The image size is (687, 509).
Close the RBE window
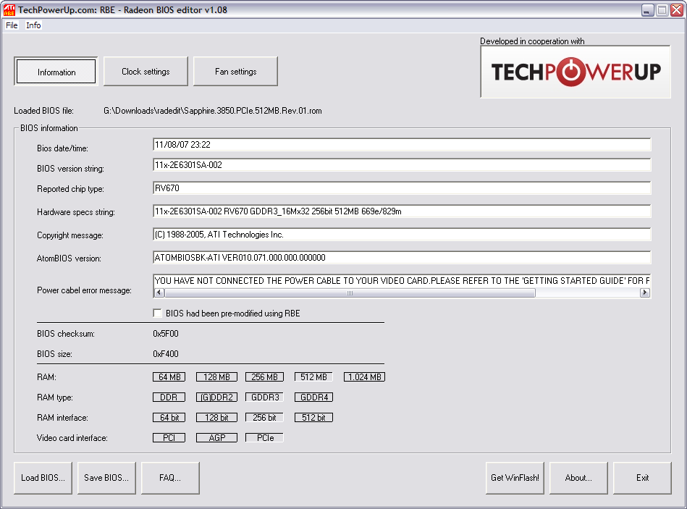[677, 10]
